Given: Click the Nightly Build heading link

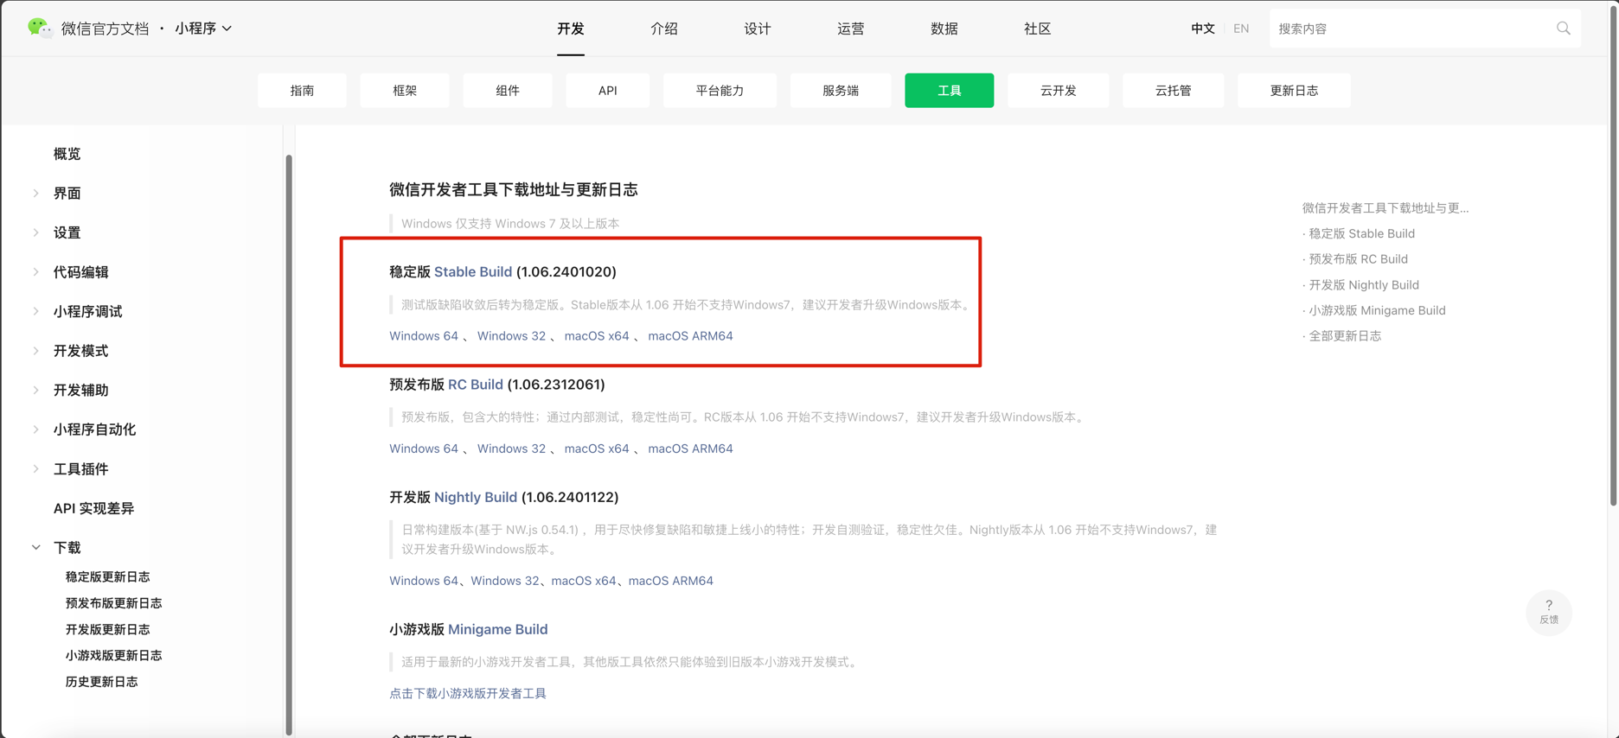Looking at the screenshot, I should tap(476, 497).
